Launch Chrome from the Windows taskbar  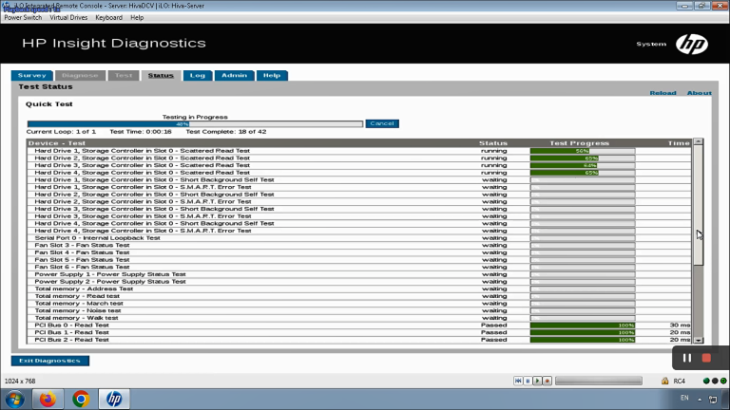[x=81, y=399]
